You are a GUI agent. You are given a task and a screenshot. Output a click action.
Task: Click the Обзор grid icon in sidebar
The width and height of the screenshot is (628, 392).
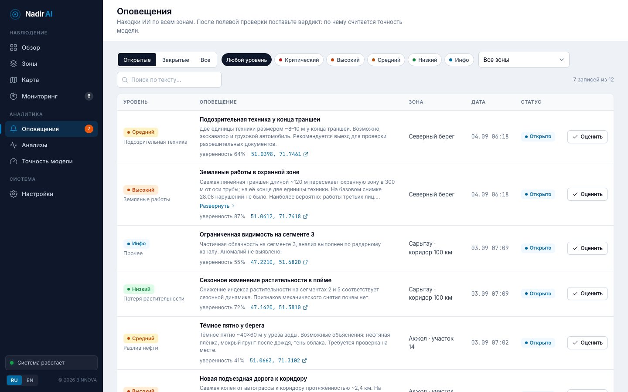(x=14, y=47)
